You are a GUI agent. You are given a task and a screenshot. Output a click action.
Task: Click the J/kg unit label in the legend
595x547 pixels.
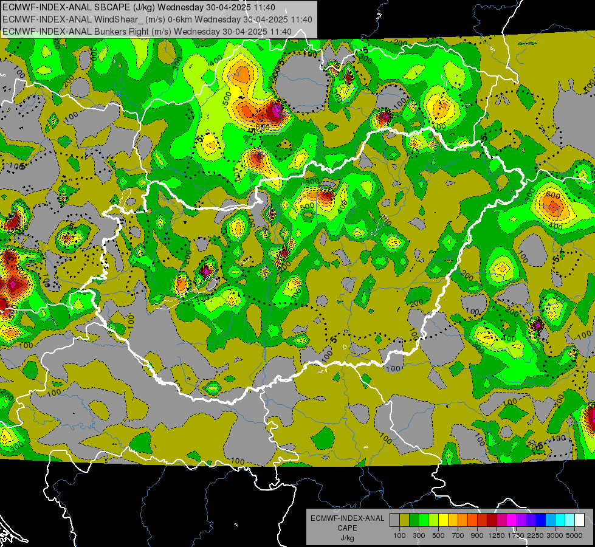tap(347, 537)
